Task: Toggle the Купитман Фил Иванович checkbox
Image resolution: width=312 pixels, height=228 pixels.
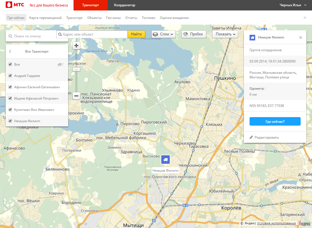Action: pyautogui.click(x=10, y=110)
